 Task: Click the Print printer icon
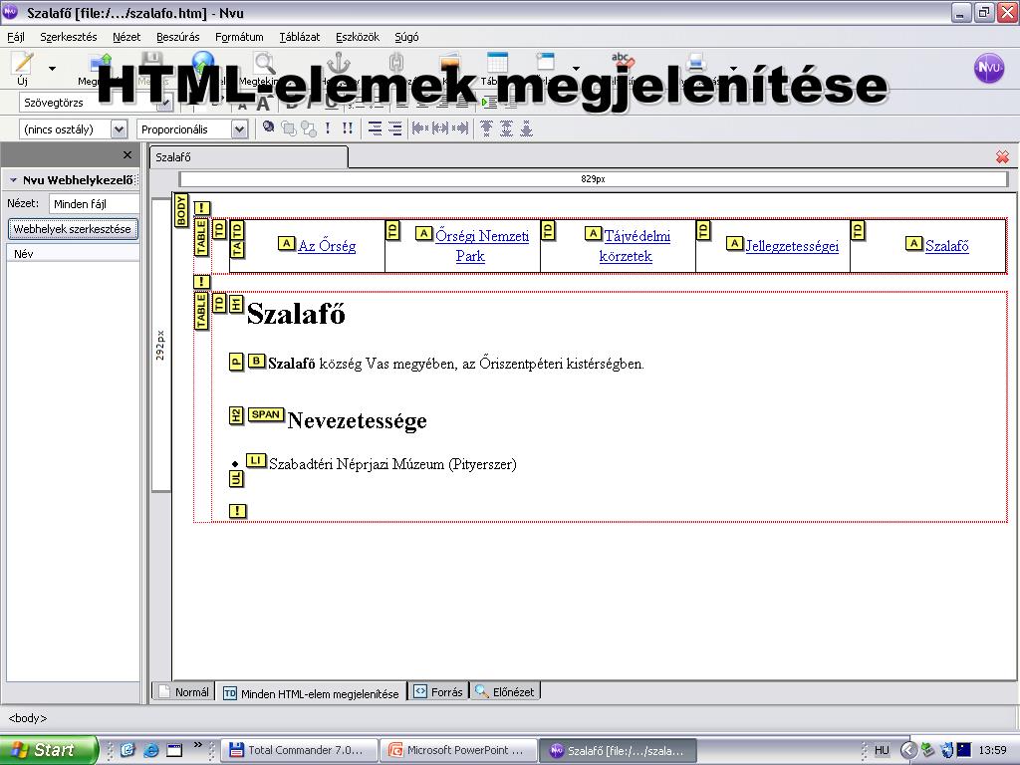[x=696, y=62]
